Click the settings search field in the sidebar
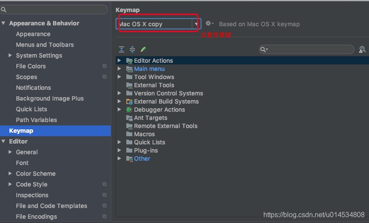This screenshot has height=223, width=369. tap(56, 9)
